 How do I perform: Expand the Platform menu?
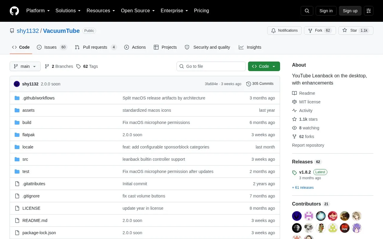38,11
